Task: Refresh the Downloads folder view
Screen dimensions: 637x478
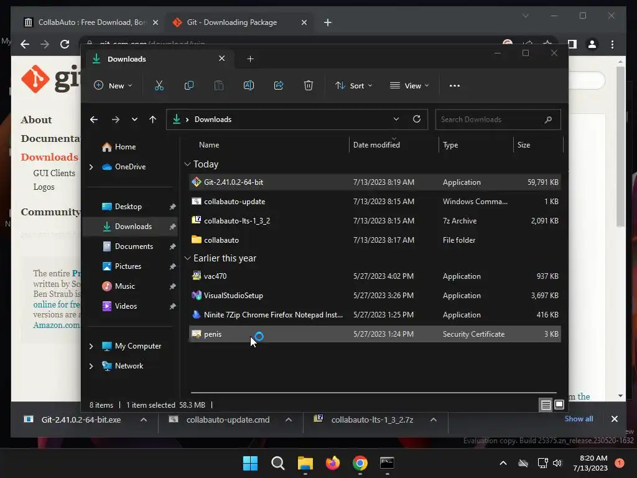Action: point(416,119)
